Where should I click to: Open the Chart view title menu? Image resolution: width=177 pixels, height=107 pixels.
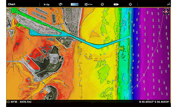(x=11, y=4)
